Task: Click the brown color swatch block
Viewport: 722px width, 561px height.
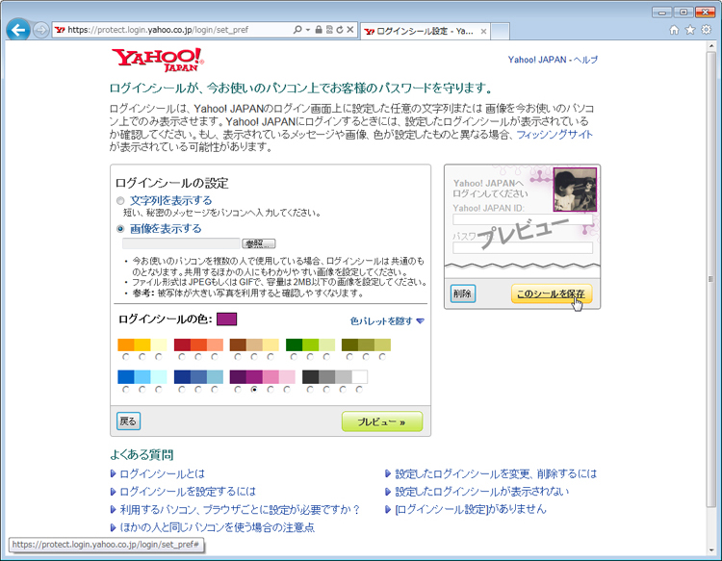Action: (x=238, y=344)
